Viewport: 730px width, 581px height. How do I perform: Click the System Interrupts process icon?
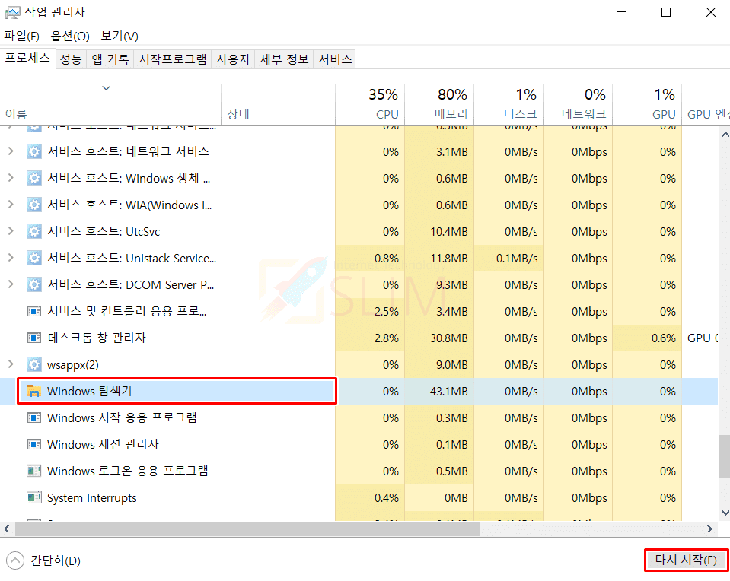click(x=34, y=497)
